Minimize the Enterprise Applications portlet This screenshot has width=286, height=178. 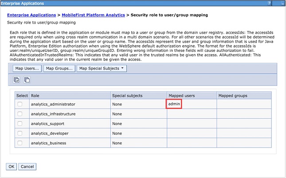tap(282, 3)
